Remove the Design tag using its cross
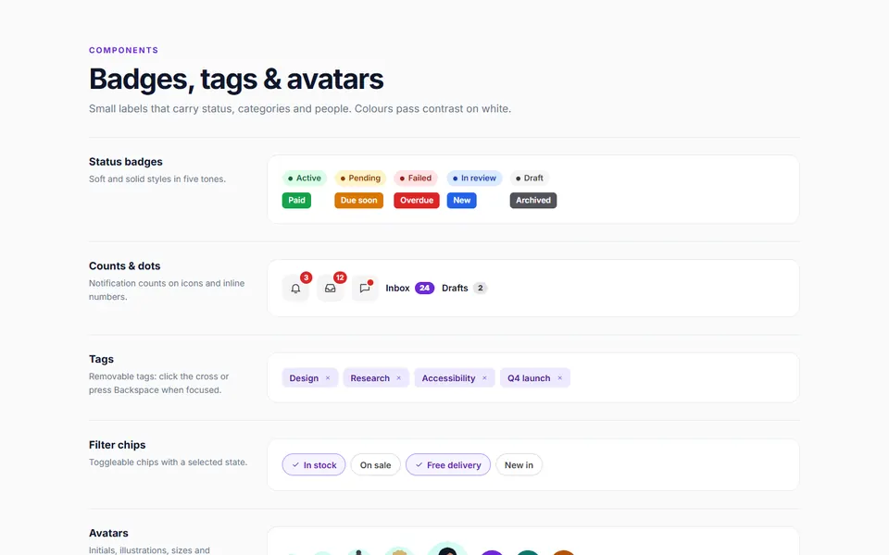Screen dimensions: 889x555 [328, 378]
